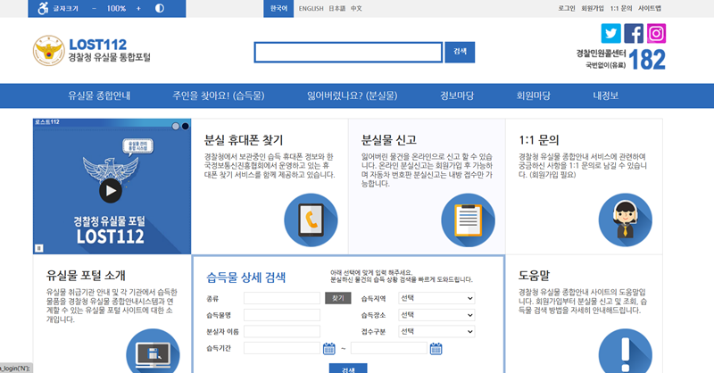Click the lost phone finder icon
Image resolution: width=714 pixels, height=373 pixels.
[311, 220]
